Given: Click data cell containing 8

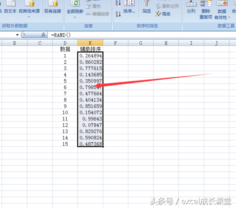Looking at the screenshot, I should point(65,100).
